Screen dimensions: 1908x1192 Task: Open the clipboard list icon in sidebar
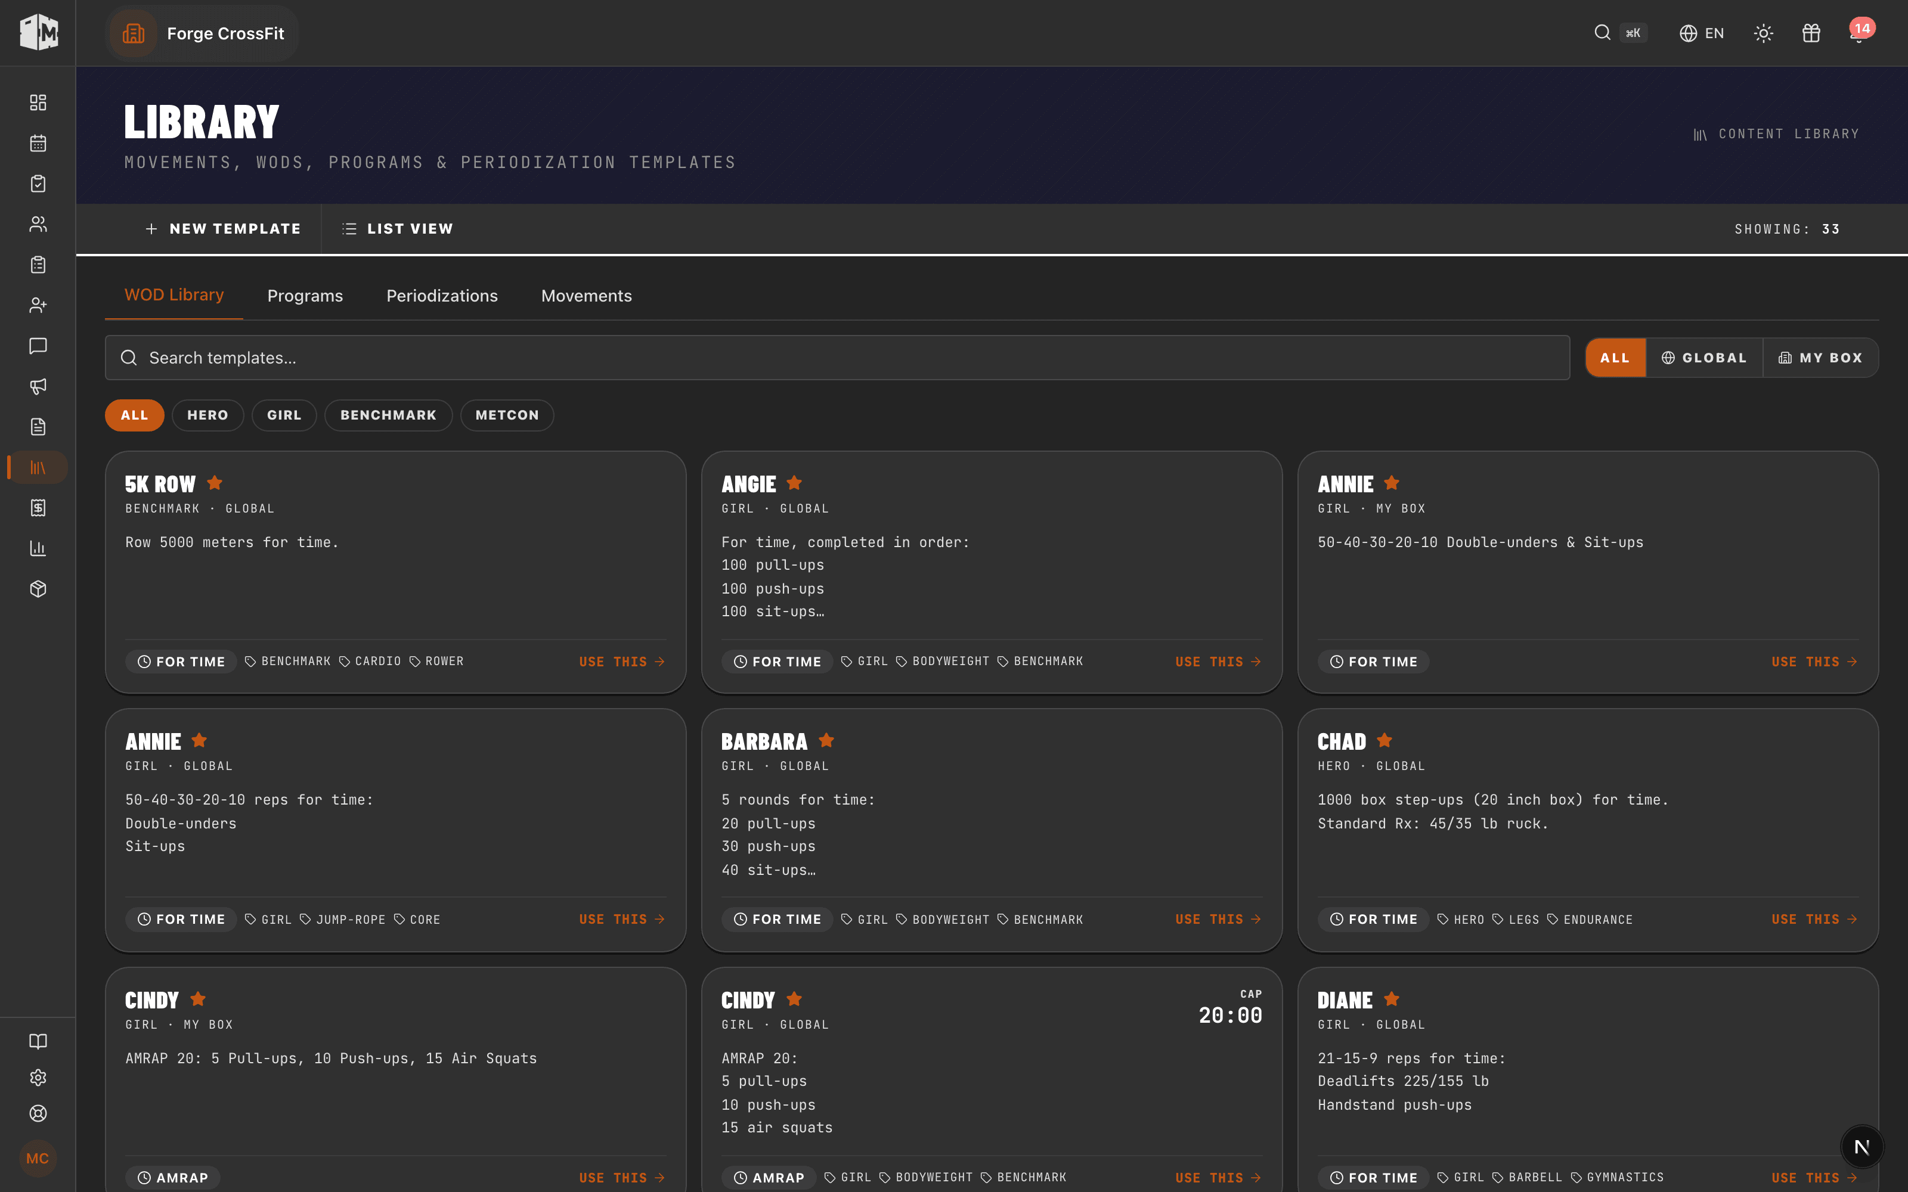pos(38,265)
